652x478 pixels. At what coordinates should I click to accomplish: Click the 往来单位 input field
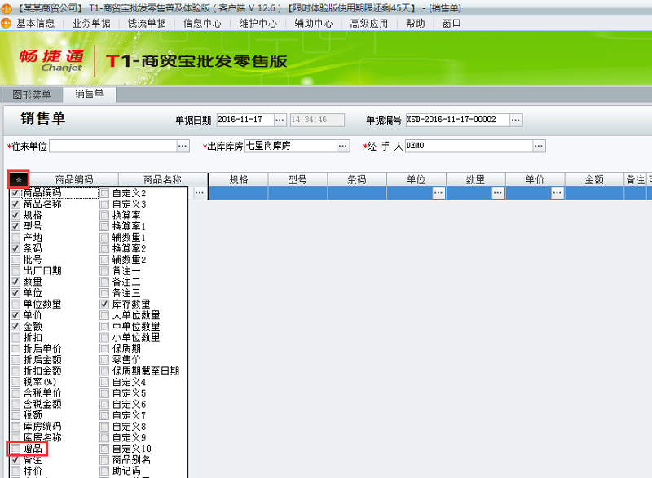tap(113, 146)
